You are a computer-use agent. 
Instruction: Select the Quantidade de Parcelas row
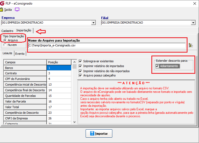[x=25, y=96]
